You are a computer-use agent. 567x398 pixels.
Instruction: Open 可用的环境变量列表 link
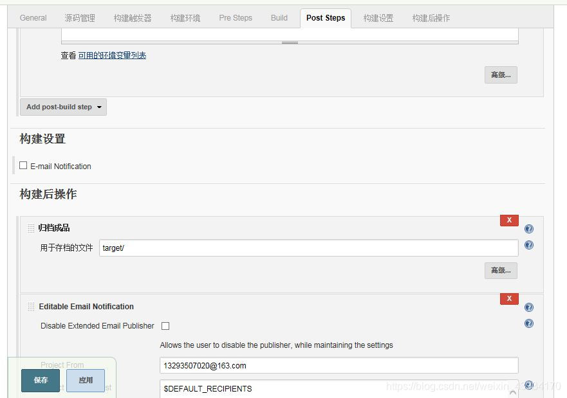112,55
